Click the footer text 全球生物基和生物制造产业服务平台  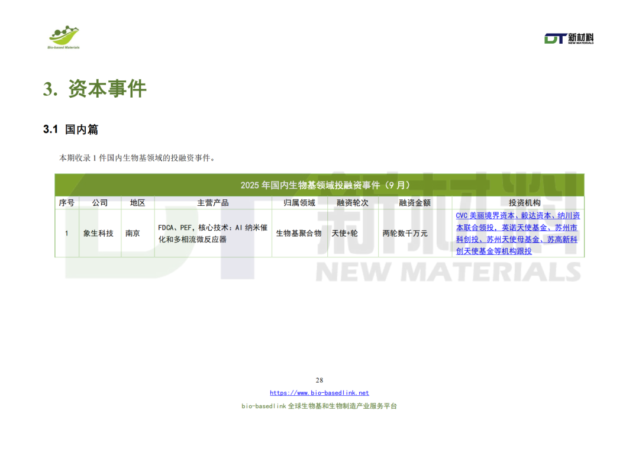pos(343,406)
